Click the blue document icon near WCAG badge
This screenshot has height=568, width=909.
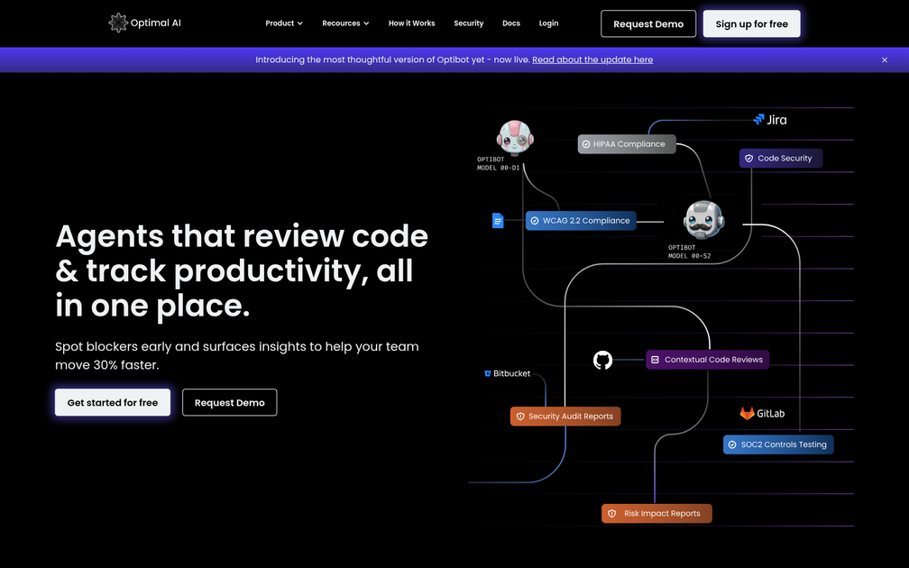pos(497,220)
